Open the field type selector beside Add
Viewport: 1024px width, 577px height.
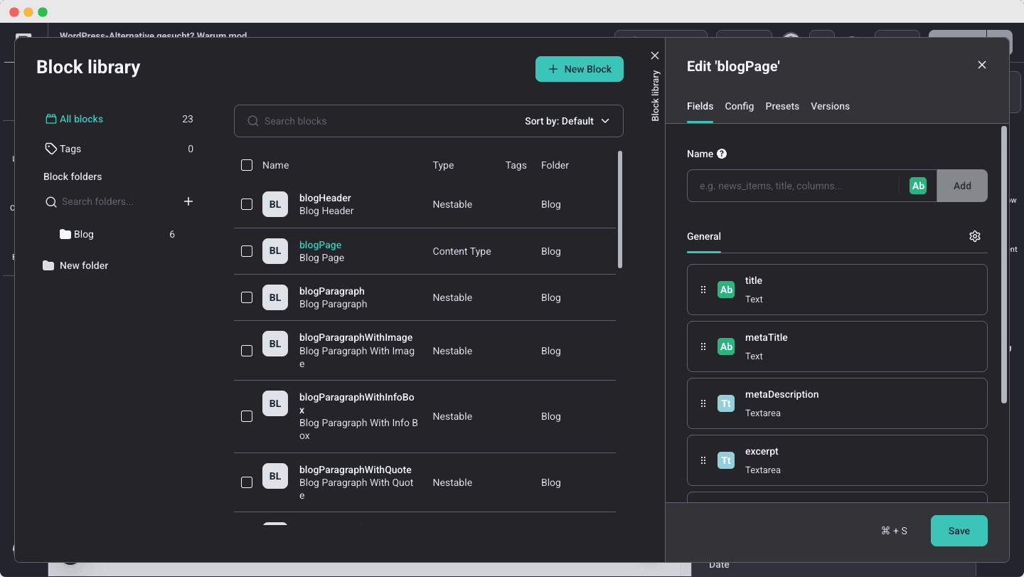[x=918, y=186]
